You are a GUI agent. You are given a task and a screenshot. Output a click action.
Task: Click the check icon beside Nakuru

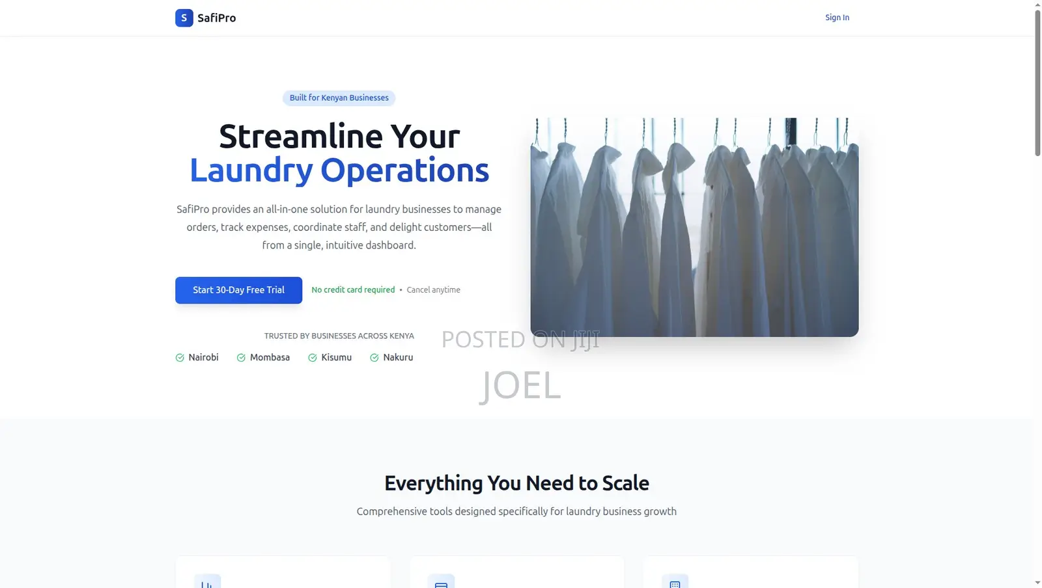coord(374,358)
